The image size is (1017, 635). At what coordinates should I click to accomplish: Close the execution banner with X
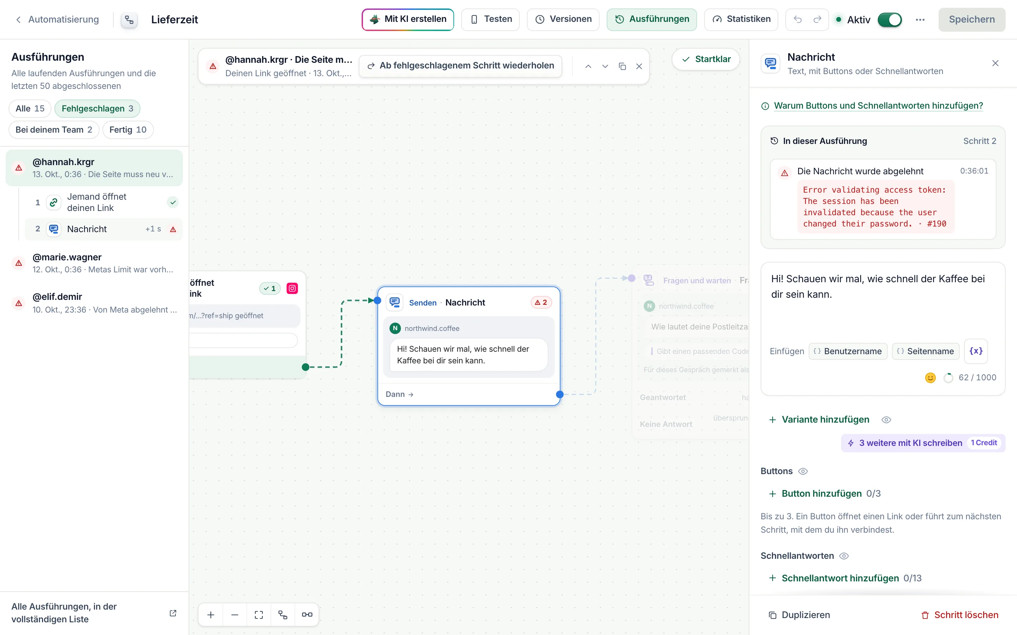[x=639, y=66]
